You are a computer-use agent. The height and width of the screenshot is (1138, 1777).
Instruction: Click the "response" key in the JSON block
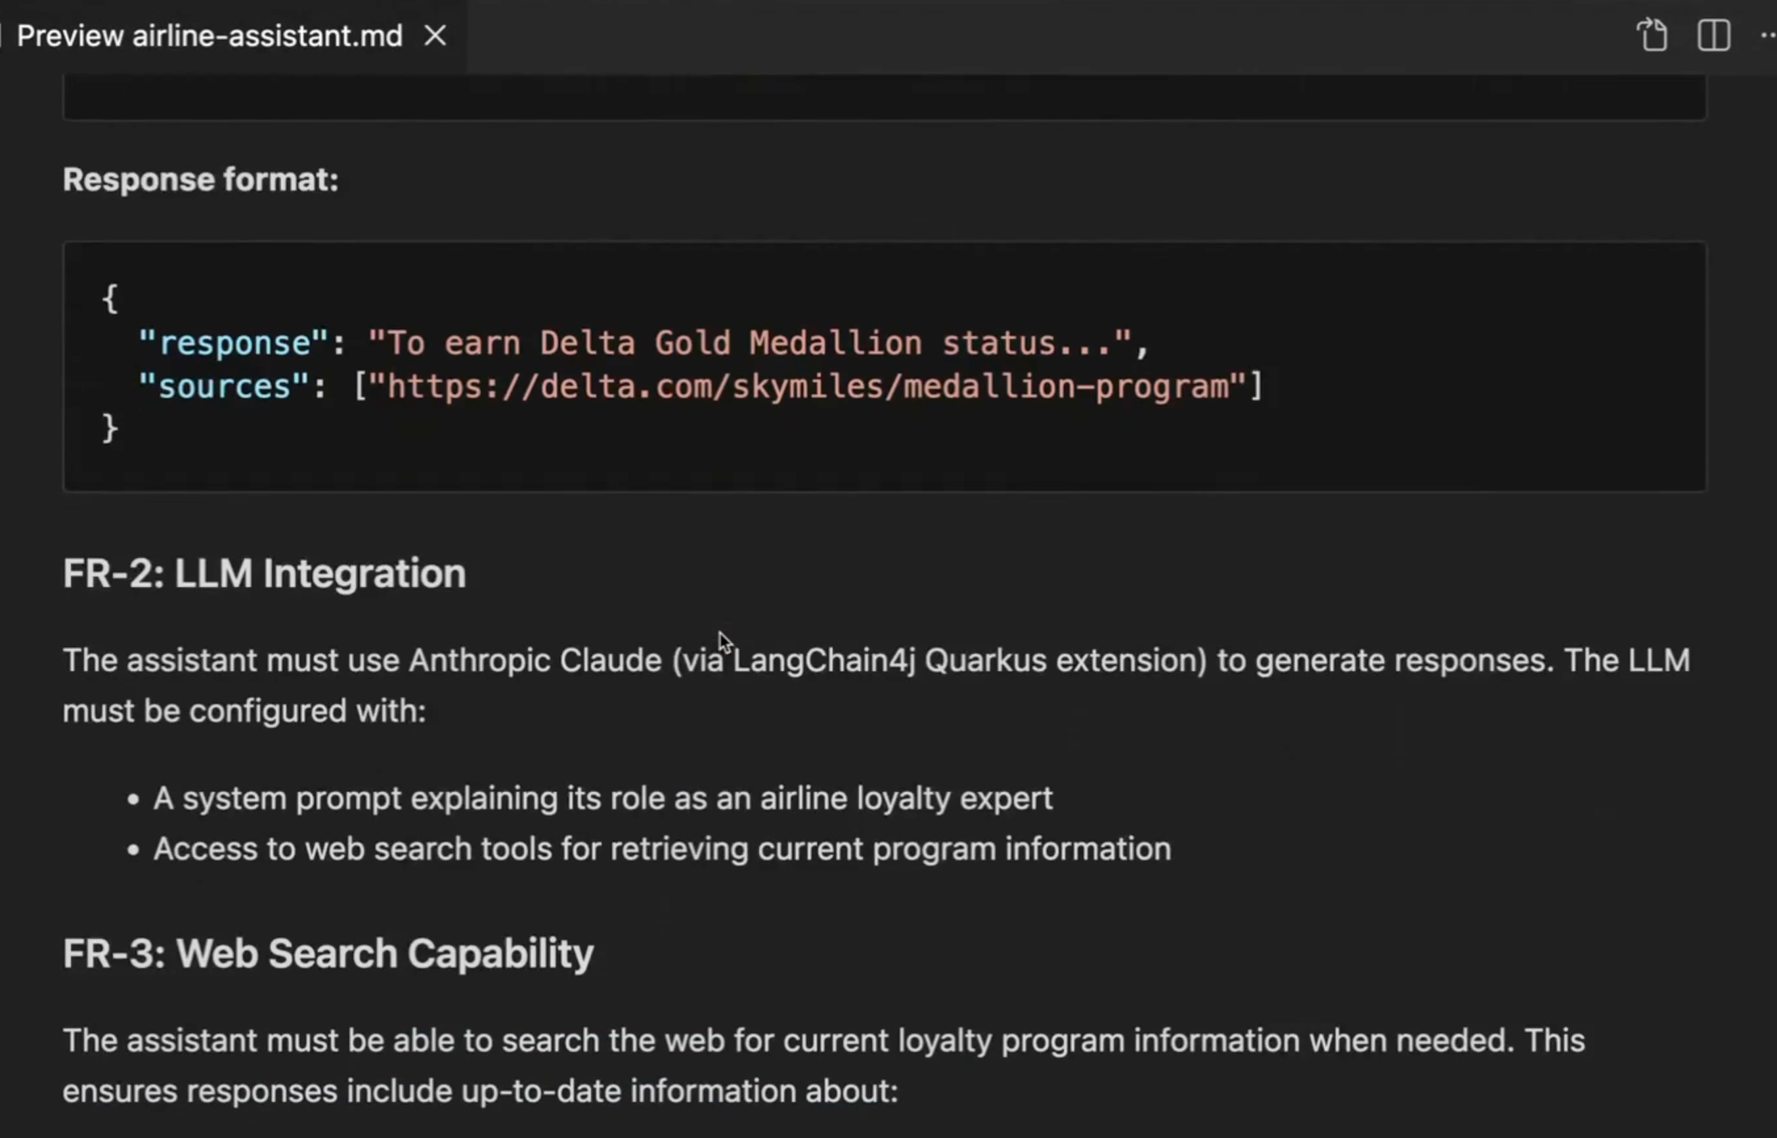[234, 343]
